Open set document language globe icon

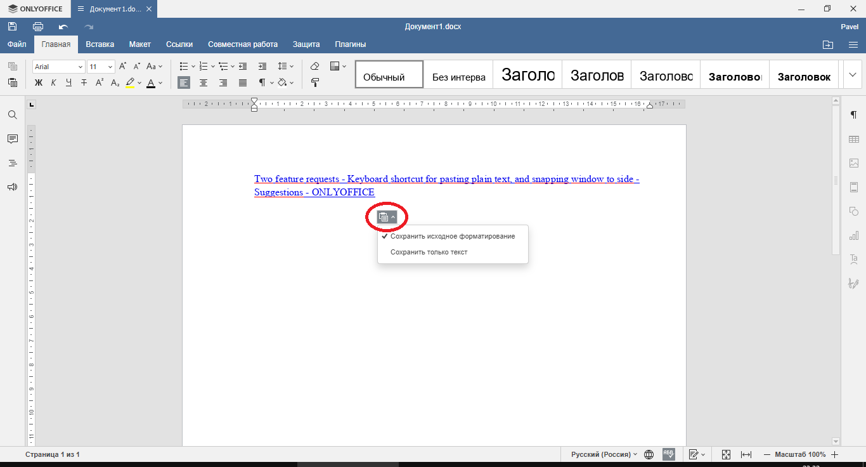[x=649, y=454]
